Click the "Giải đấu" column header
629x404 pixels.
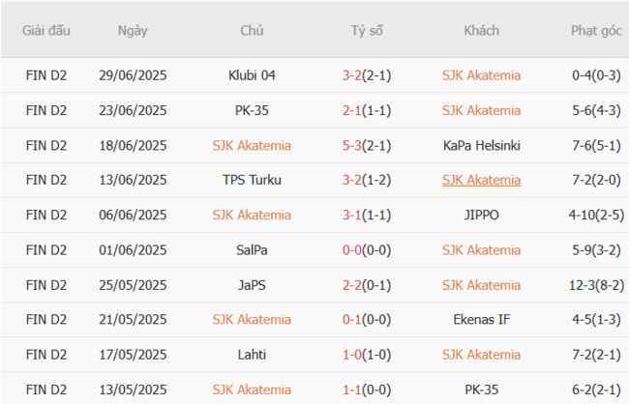point(46,30)
